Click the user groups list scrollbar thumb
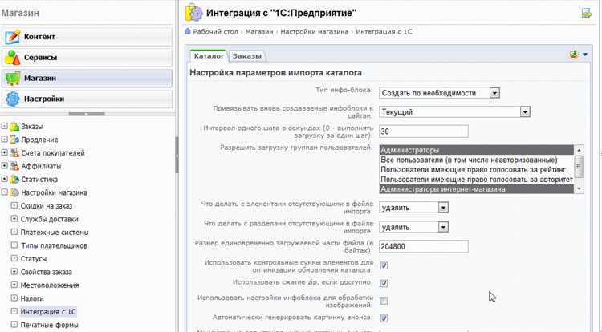Screen dimensions: 602x332 point(579,167)
